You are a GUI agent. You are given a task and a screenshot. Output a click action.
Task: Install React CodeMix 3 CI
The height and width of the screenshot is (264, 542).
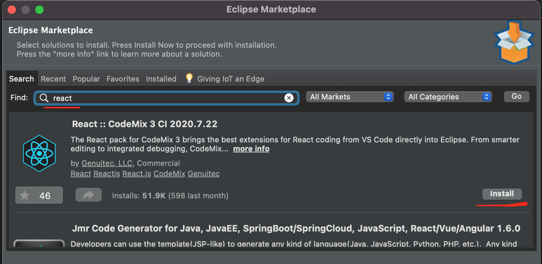click(502, 194)
